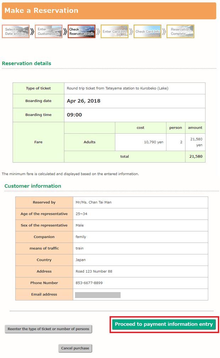
Task: Click the address 'Road 123 Number 88'
Action: [x=94, y=272]
